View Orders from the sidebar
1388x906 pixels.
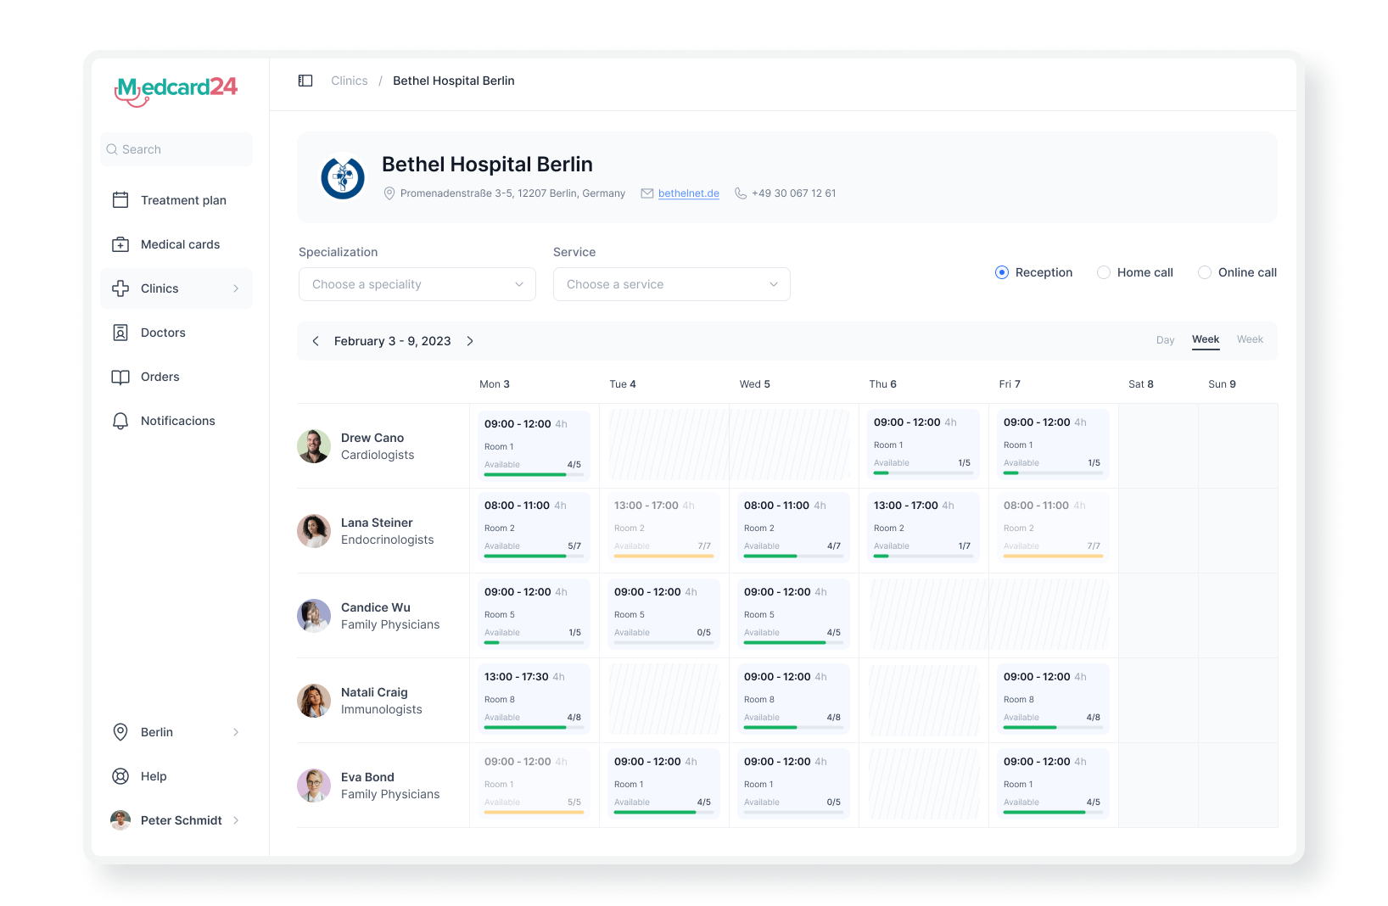click(x=160, y=377)
